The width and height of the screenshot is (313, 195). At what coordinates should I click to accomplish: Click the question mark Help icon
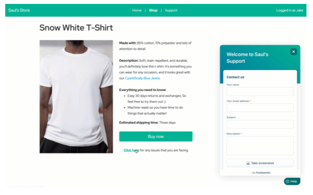tap(287, 181)
